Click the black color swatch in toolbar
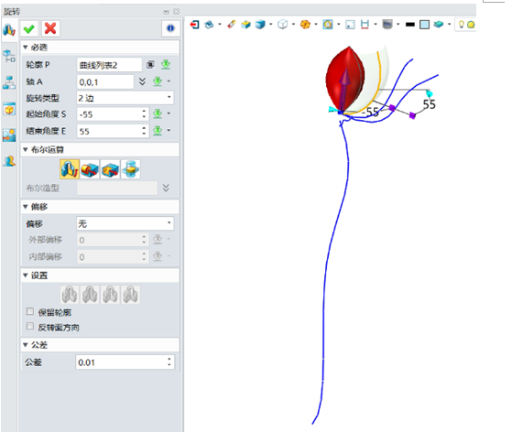Image resolution: width=512 pixels, height=432 pixels. click(409, 25)
